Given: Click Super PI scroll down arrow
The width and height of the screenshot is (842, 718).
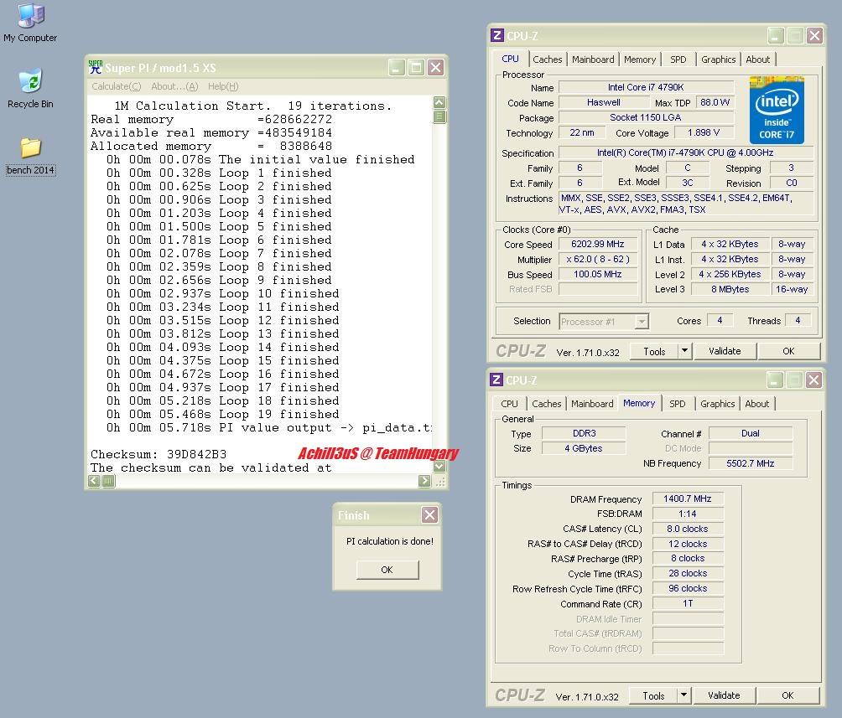Looking at the screenshot, I should pyautogui.click(x=439, y=467).
